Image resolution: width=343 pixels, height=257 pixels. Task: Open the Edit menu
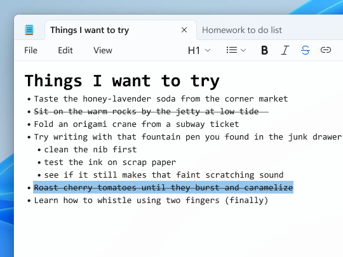pyautogui.click(x=65, y=51)
